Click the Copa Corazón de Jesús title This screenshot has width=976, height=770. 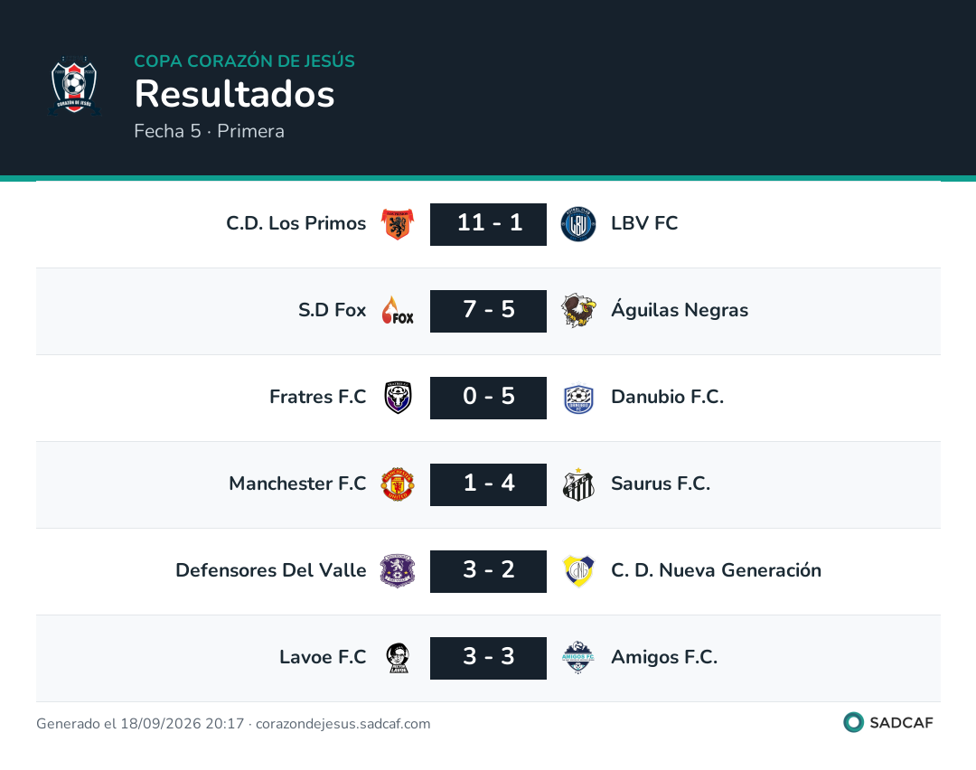[245, 61]
